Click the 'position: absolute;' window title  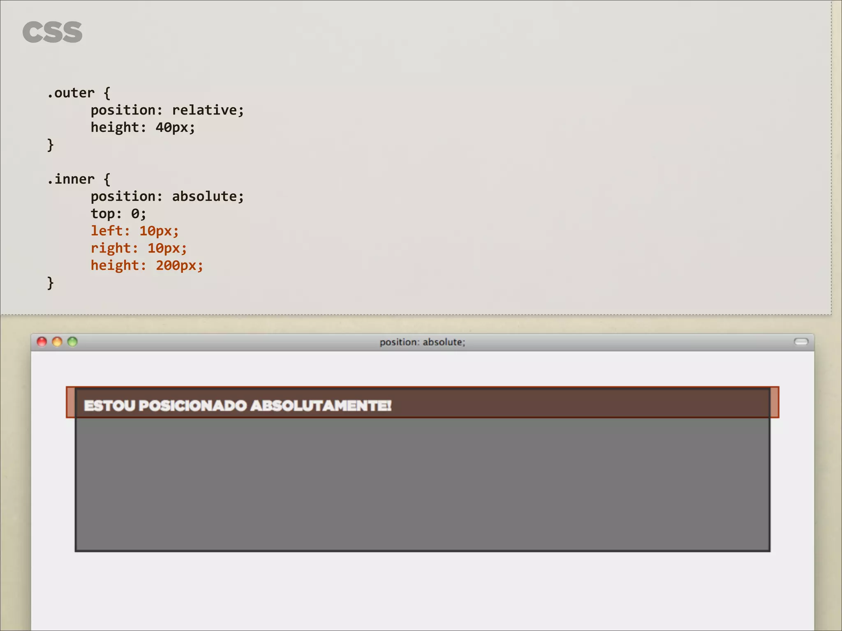[x=422, y=342]
